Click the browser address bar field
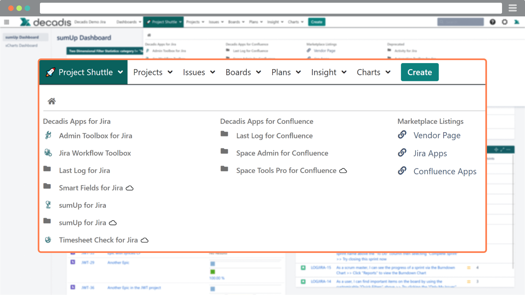Viewport: 525px width, 295px height. tap(271, 8)
